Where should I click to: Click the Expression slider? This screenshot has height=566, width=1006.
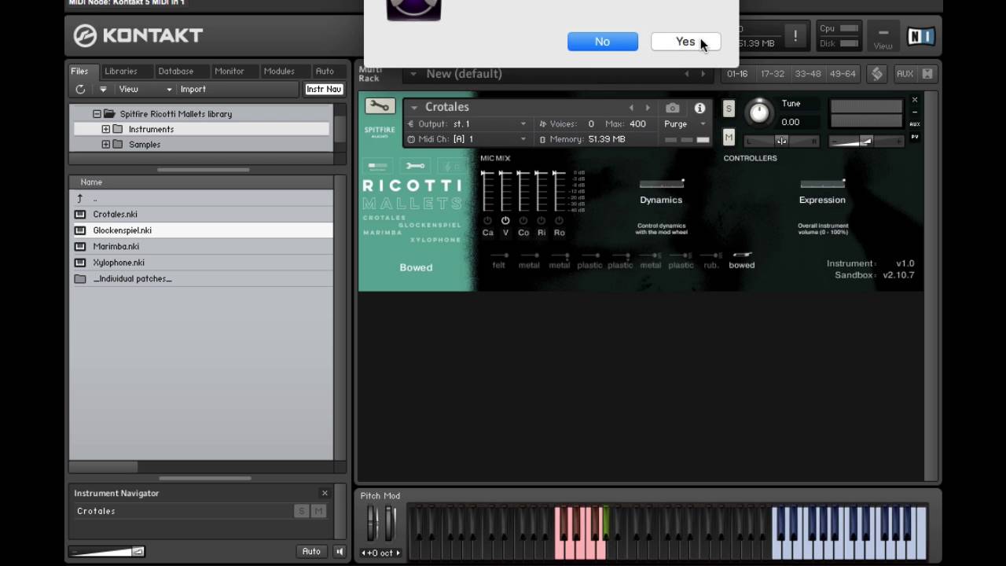[x=822, y=184]
